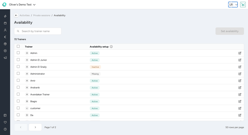Screen dimensions: 248x135
Task: Open the box/products sidebar icon
Action: coord(5,44)
